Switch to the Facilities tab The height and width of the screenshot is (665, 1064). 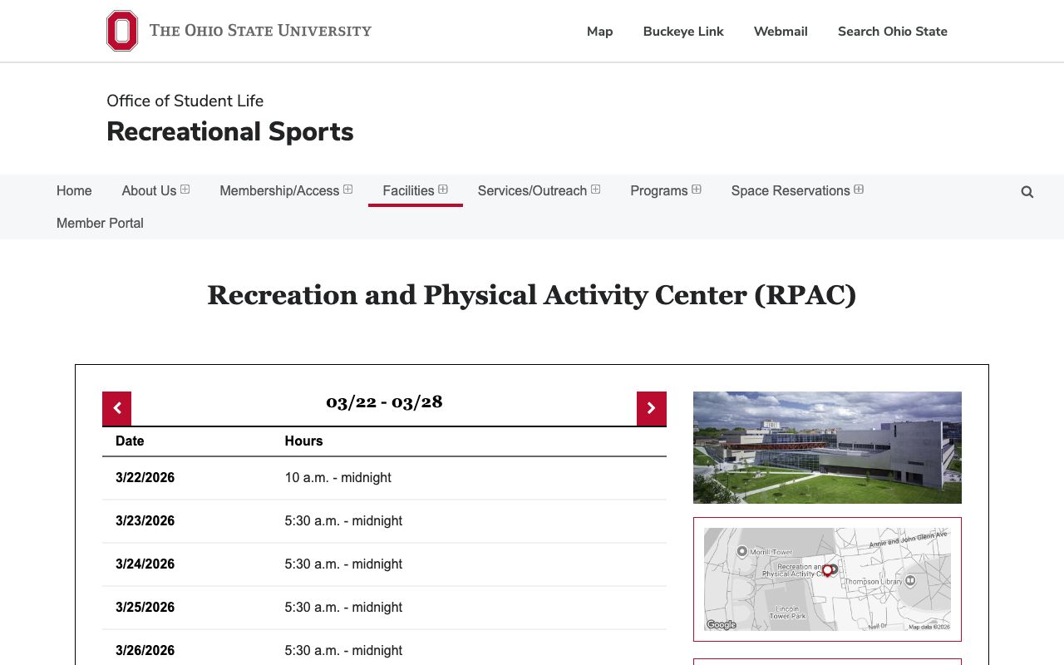pos(408,190)
